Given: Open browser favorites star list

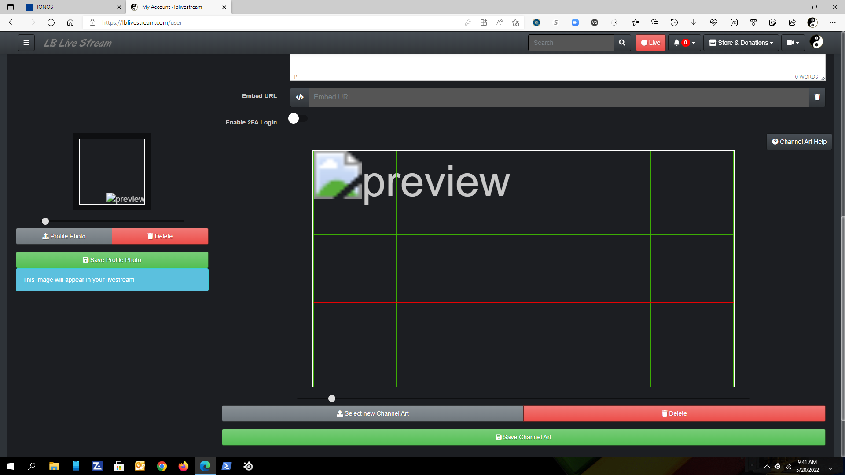Looking at the screenshot, I should pos(635,22).
